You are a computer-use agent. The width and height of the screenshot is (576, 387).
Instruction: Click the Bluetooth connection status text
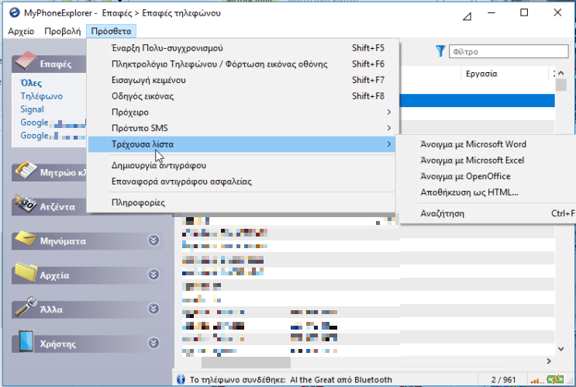(x=291, y=380)
